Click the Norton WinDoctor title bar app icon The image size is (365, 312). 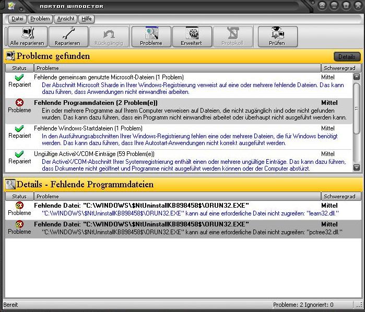(11, 6)
